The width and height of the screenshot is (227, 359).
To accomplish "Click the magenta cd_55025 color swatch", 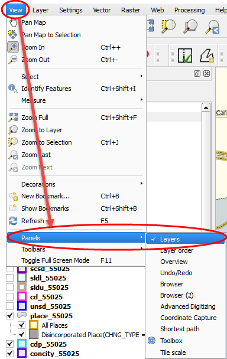I will [x=22, y=297].
